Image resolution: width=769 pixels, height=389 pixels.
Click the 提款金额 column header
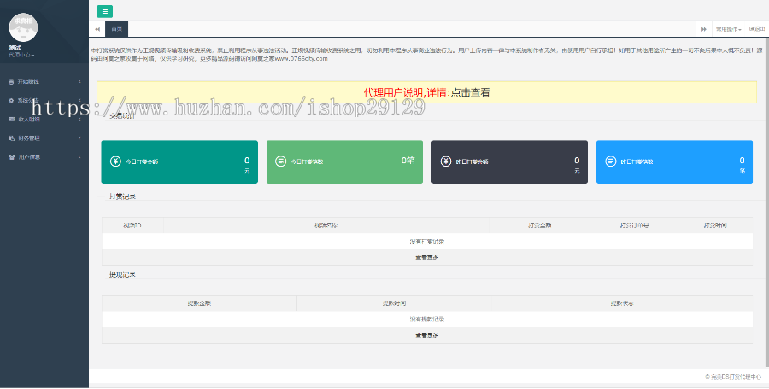click(x=199, y=304)
